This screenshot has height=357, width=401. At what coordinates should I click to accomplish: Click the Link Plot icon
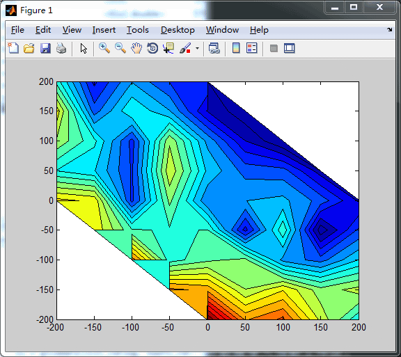pos(214,48)
